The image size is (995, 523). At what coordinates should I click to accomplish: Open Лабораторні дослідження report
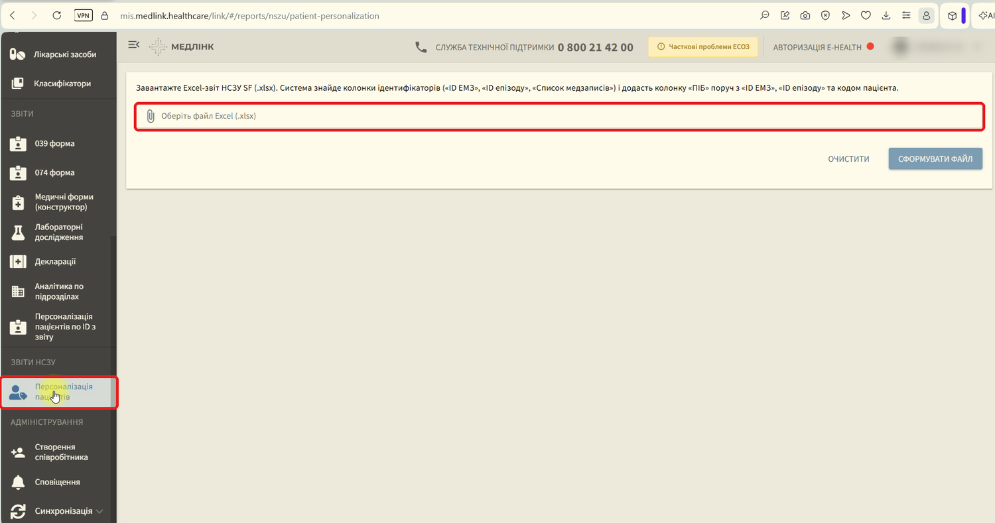(x=58, y=232)
